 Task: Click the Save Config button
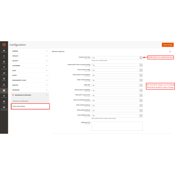[168, 45]
